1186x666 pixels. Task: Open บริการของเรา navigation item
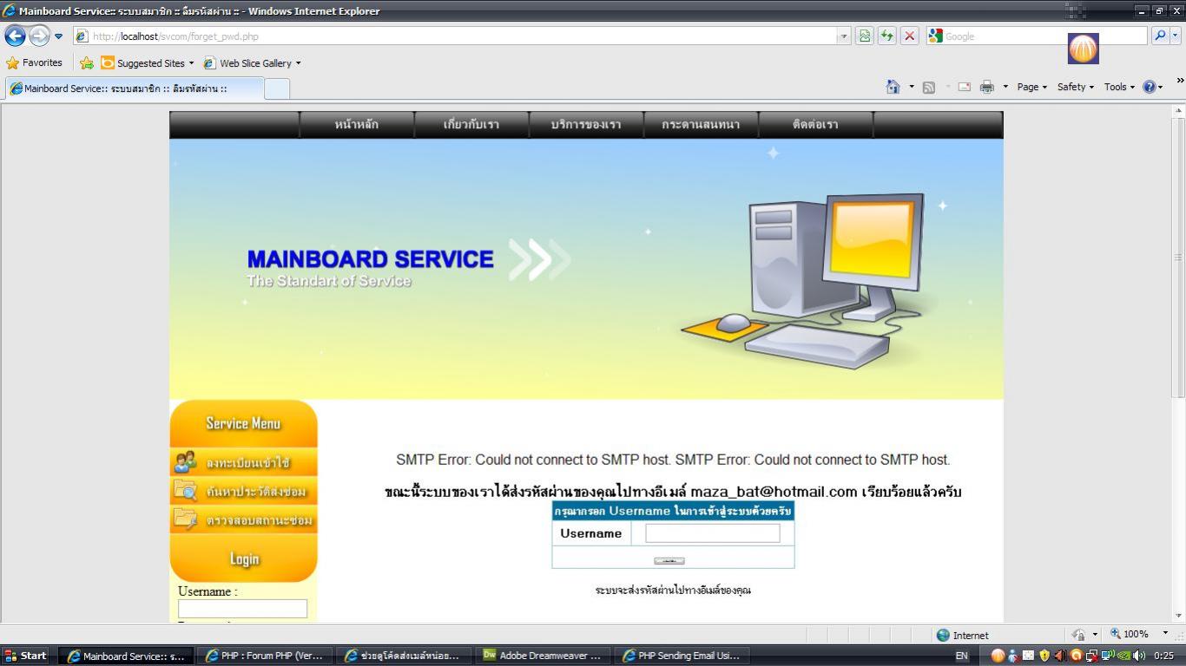click(x=586, y=125)
